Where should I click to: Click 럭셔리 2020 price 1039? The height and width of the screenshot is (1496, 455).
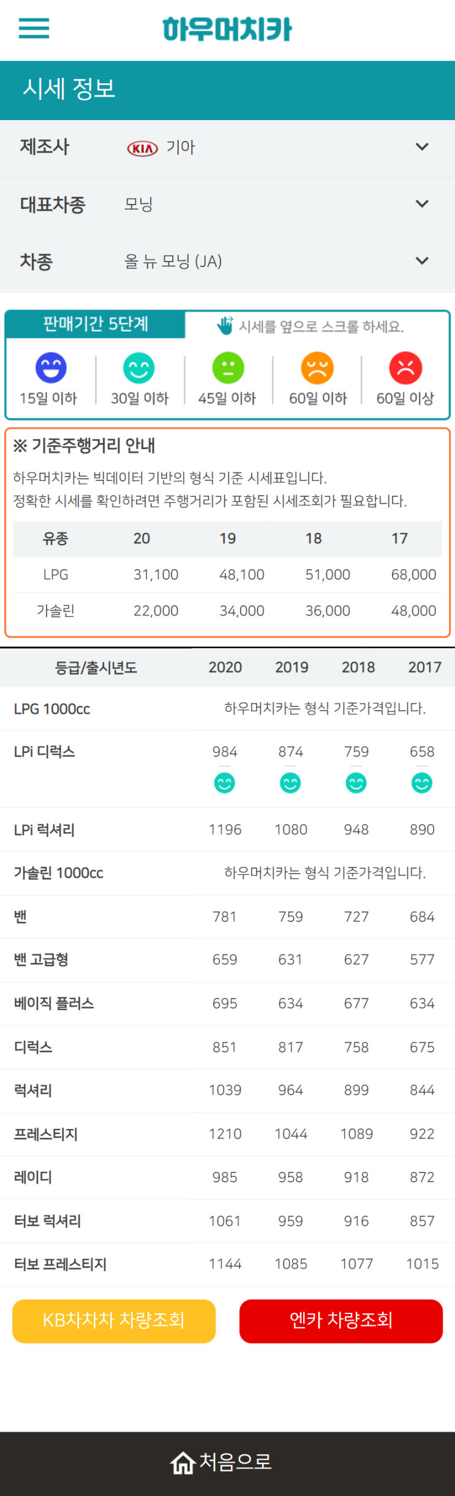tap(225, 1090)
